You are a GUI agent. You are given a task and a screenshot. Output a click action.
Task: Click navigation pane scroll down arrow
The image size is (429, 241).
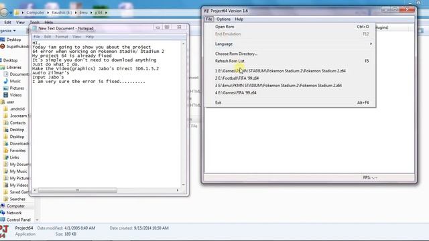(37, 220)
